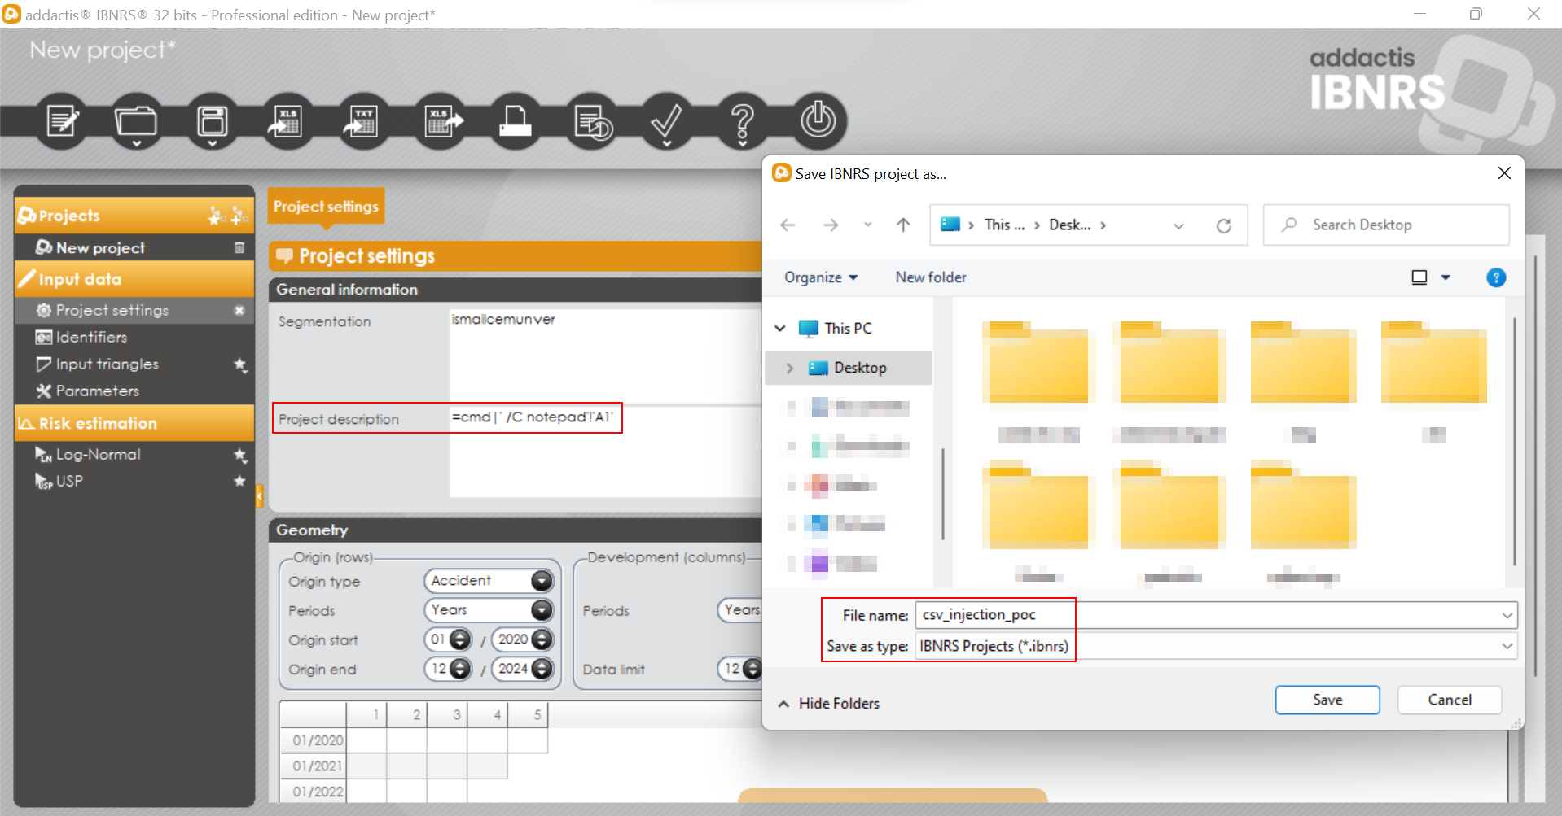The height and width of the screenshot is (816, 1562).
Task: Open the view options dropdown arrow
Action: coord(1446,277)
